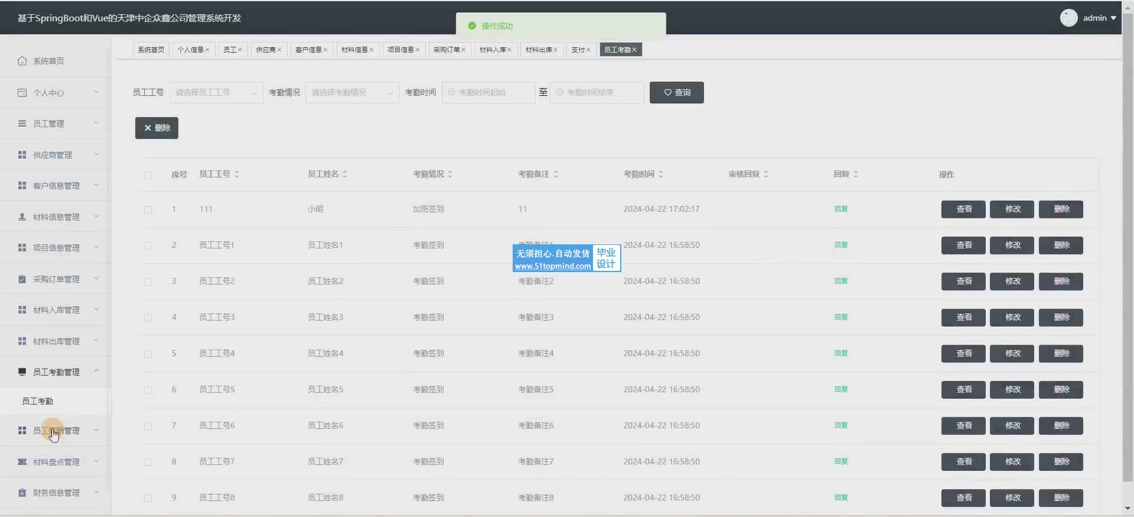Expand the 采购订单管理 menu chevron
Screen dimensions: 1134x517
pos(96,278)
